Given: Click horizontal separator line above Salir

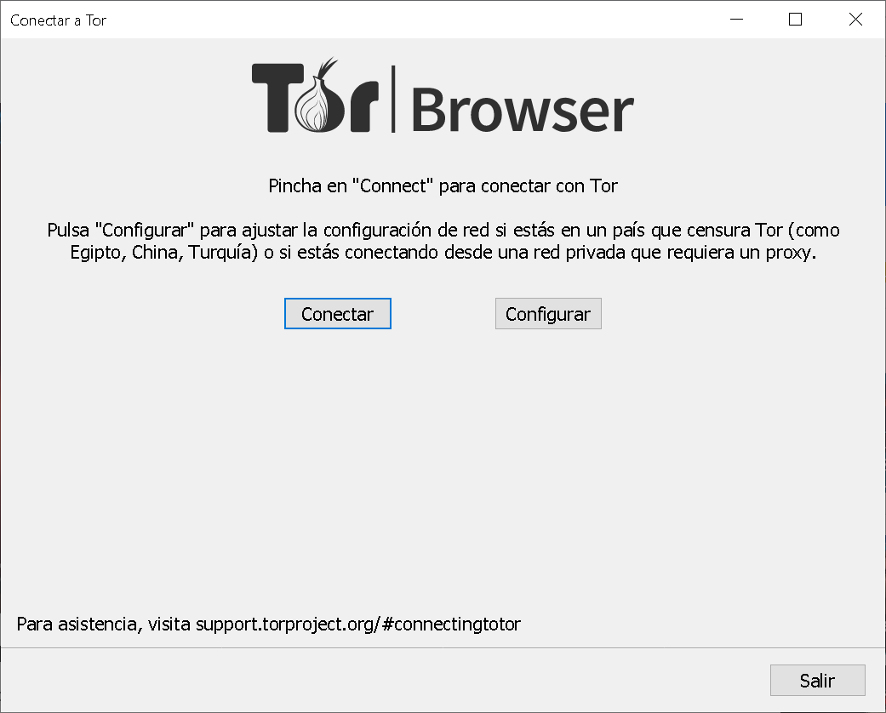Looking at the screenshot, I should tap(443, 647).
